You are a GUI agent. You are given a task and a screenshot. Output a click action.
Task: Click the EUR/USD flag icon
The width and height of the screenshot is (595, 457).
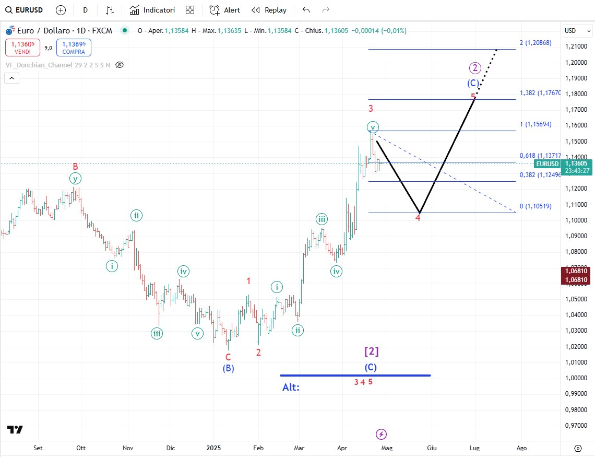10,30
